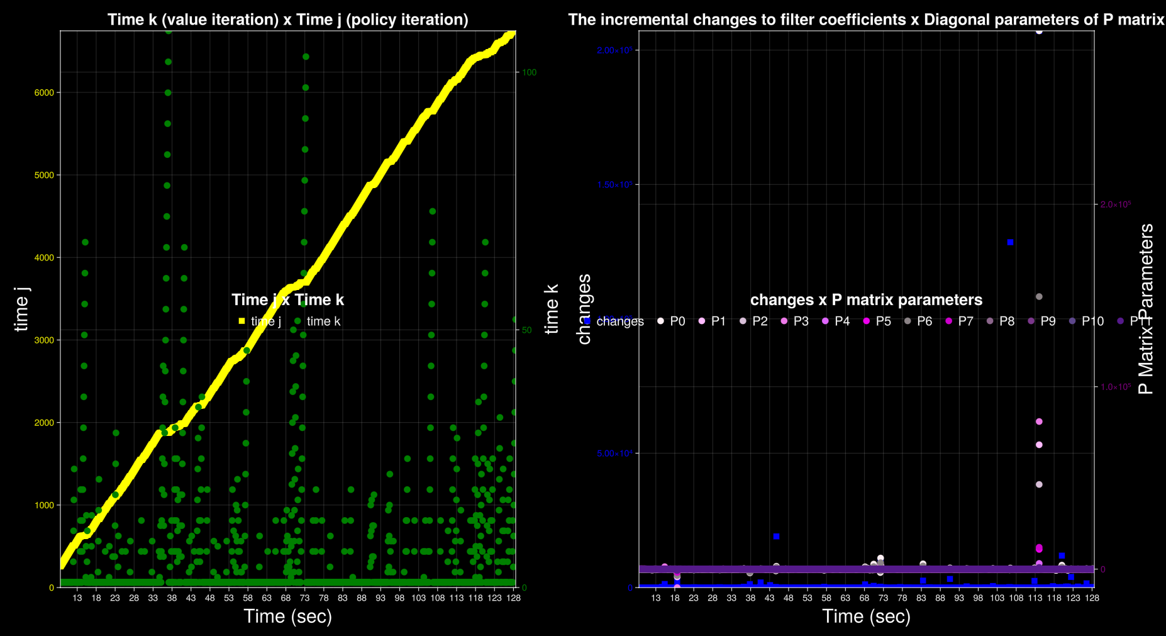Click the 'Time j x Time k' legend title

coord(288,299)
